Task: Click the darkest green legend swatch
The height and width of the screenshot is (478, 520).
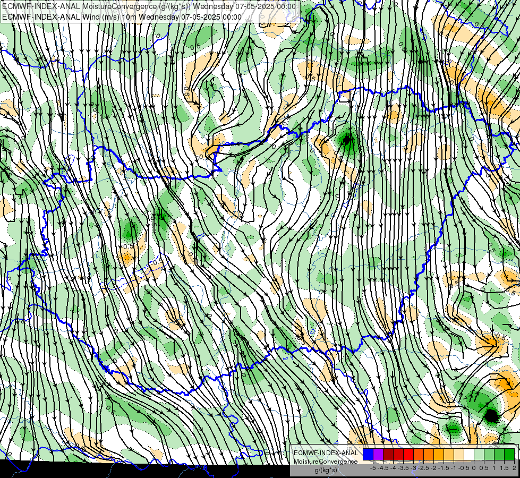Action: pyautogui.click(x=509, y=454)
